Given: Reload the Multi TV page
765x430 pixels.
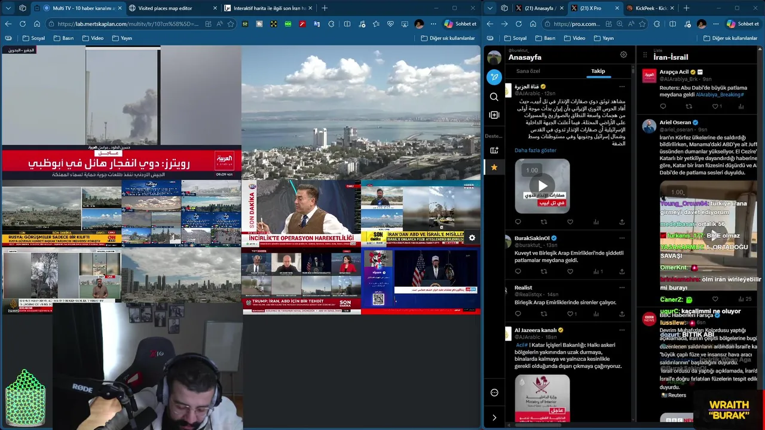Looking at the screenshot, I should pyautogui.click(x=23, y=24).
